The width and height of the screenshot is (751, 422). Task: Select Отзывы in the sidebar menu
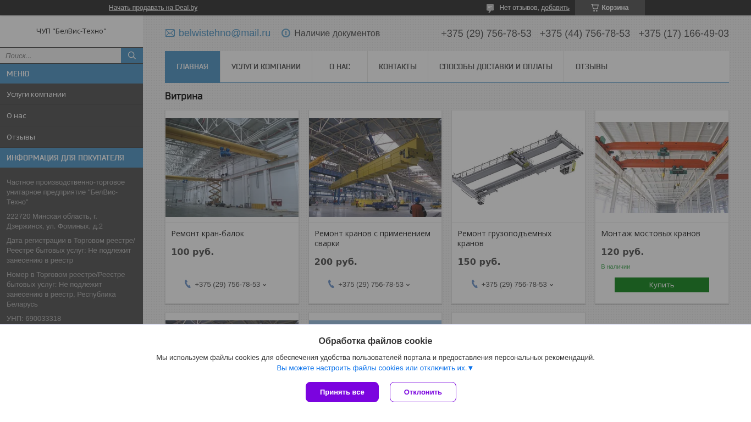click(71, 137)
